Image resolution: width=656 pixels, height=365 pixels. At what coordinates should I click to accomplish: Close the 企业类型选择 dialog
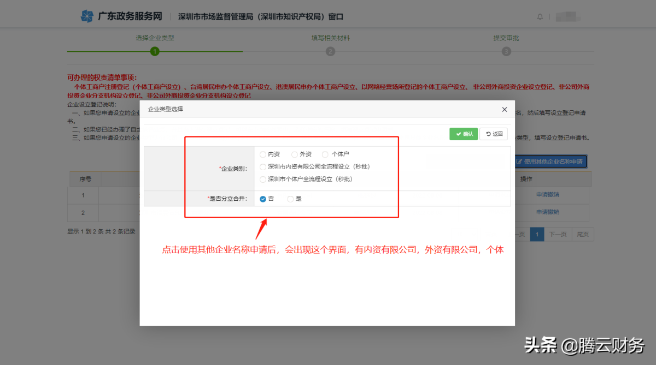point(504,109)
